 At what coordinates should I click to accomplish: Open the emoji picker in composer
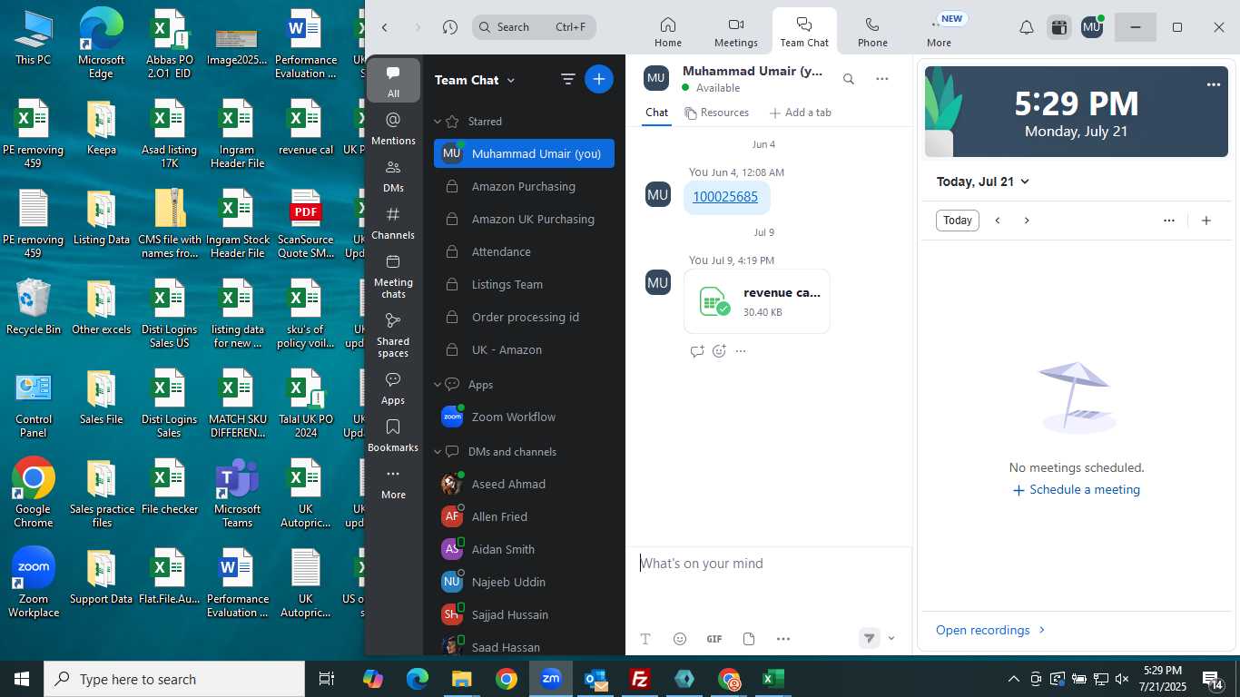coord(680,639)
